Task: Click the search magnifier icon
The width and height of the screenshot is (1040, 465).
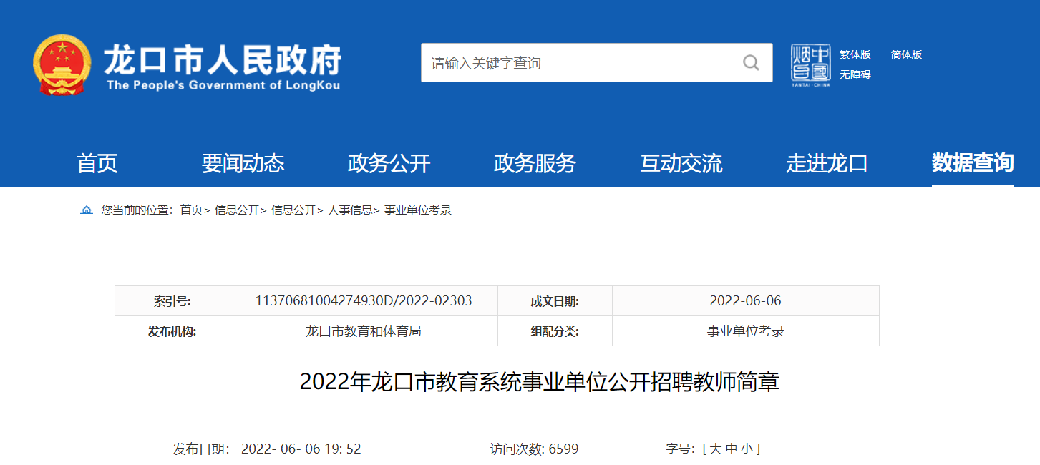Action: pos(751,63)
